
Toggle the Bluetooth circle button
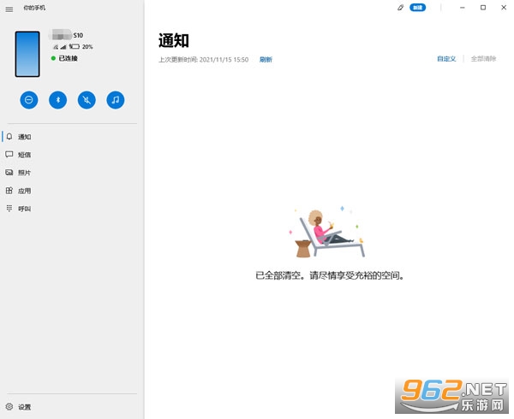click(x=57, y=100)
